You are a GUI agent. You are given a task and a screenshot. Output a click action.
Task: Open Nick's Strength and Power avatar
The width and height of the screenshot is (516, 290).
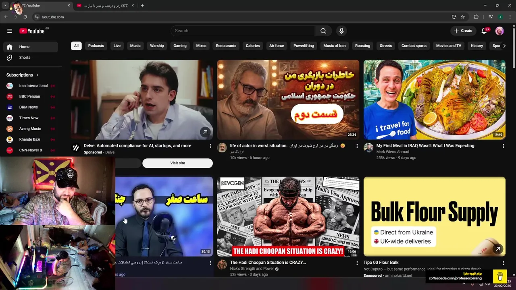[222, 265]
